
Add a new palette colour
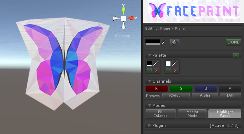pos(236,56)
